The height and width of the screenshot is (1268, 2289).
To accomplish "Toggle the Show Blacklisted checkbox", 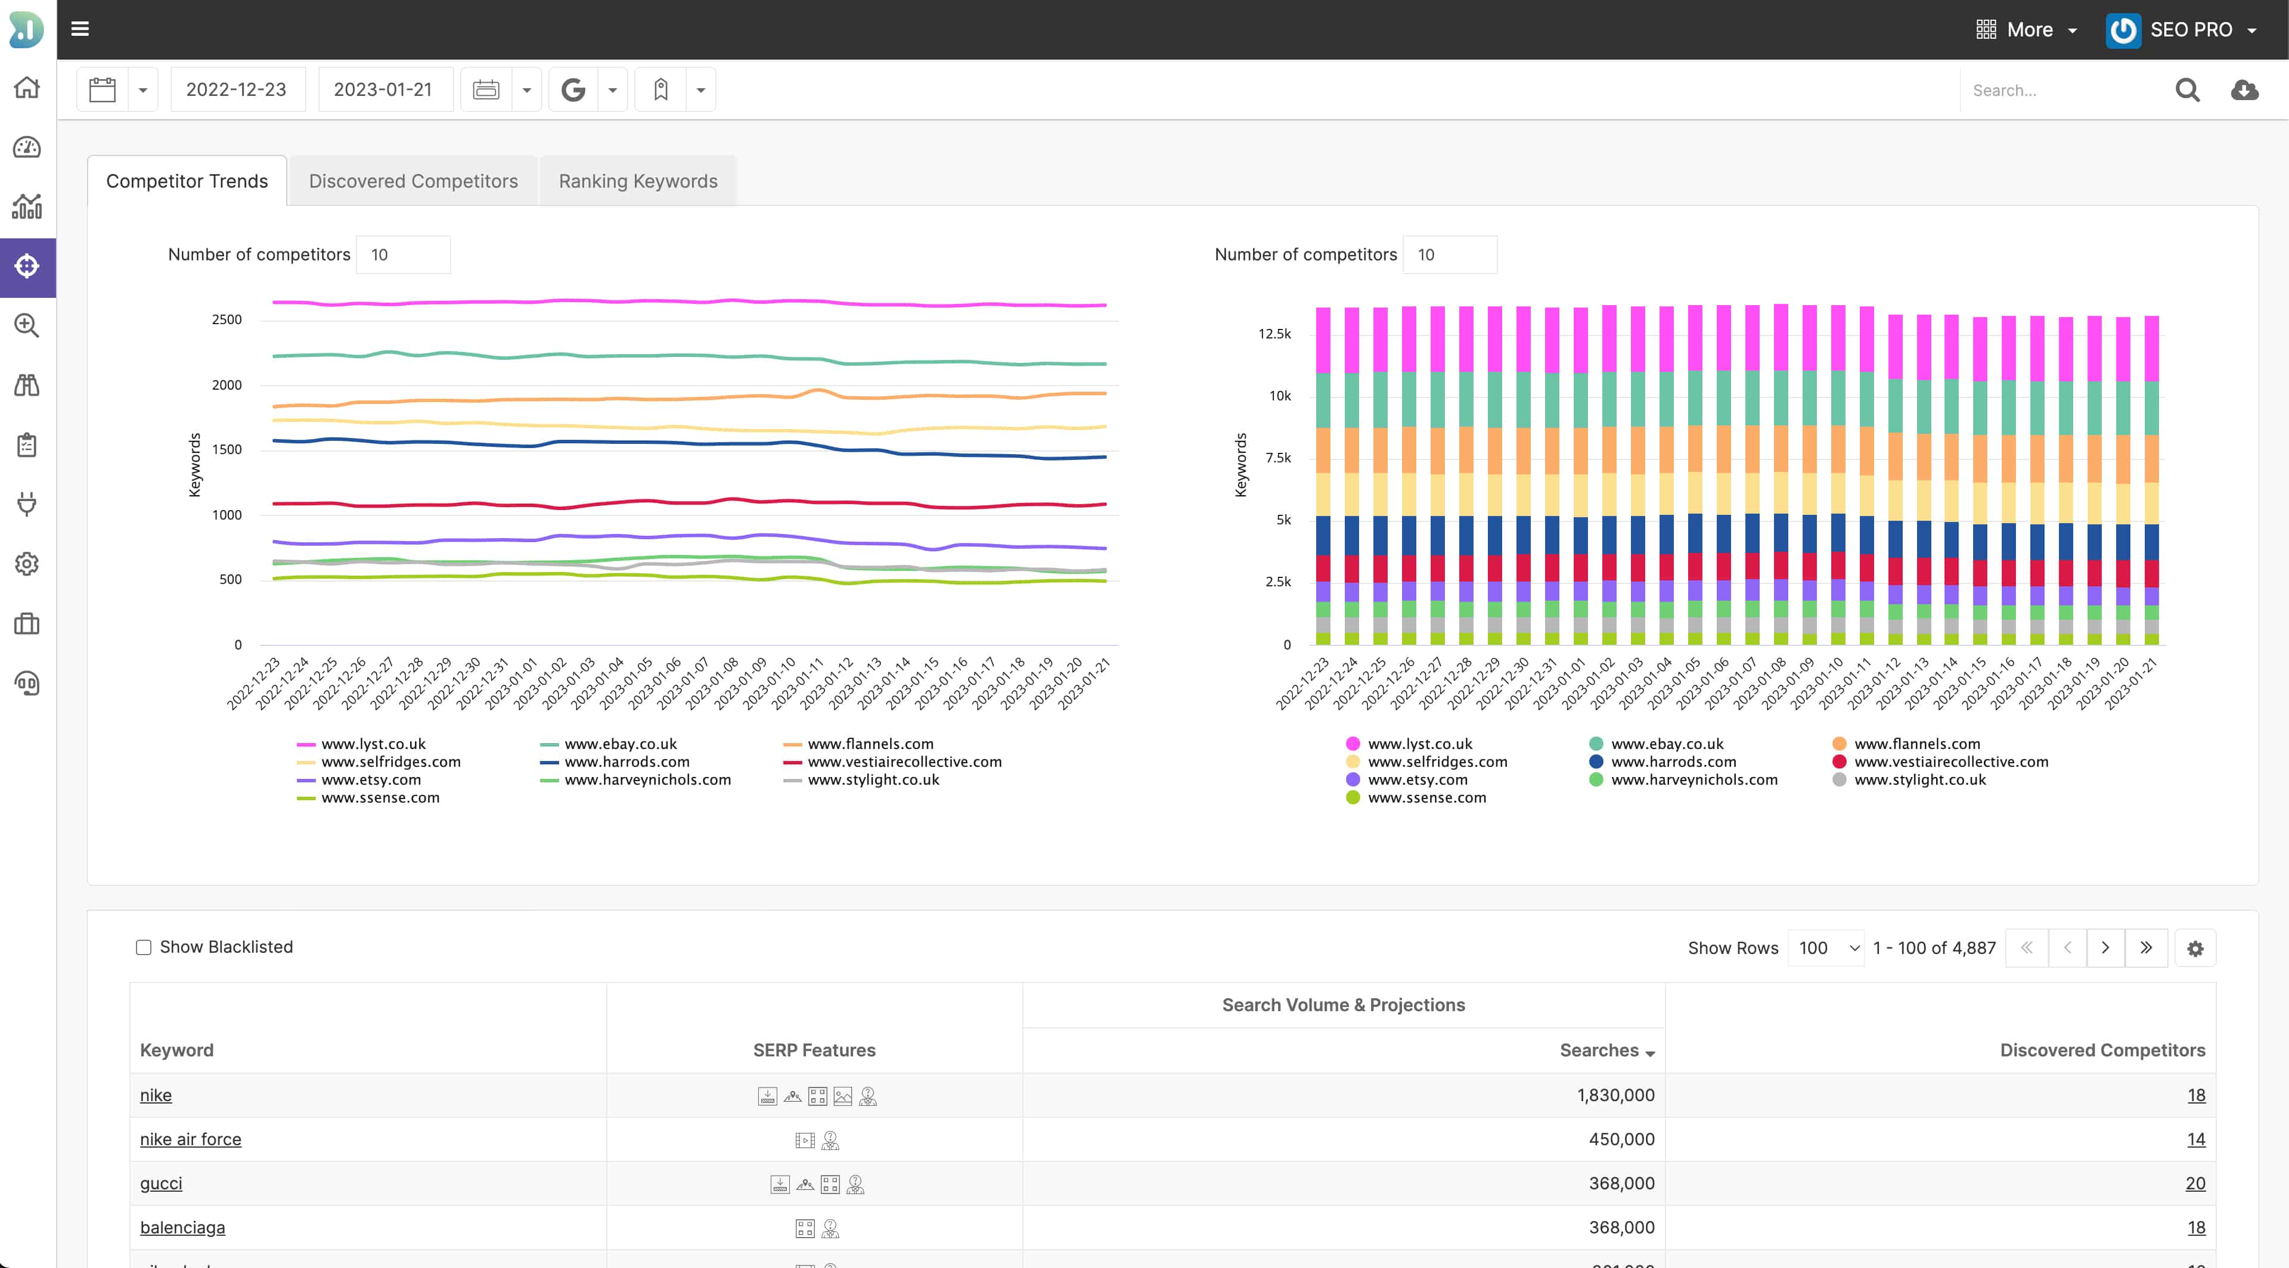I will pyautogui.click(x=143, y=947).
